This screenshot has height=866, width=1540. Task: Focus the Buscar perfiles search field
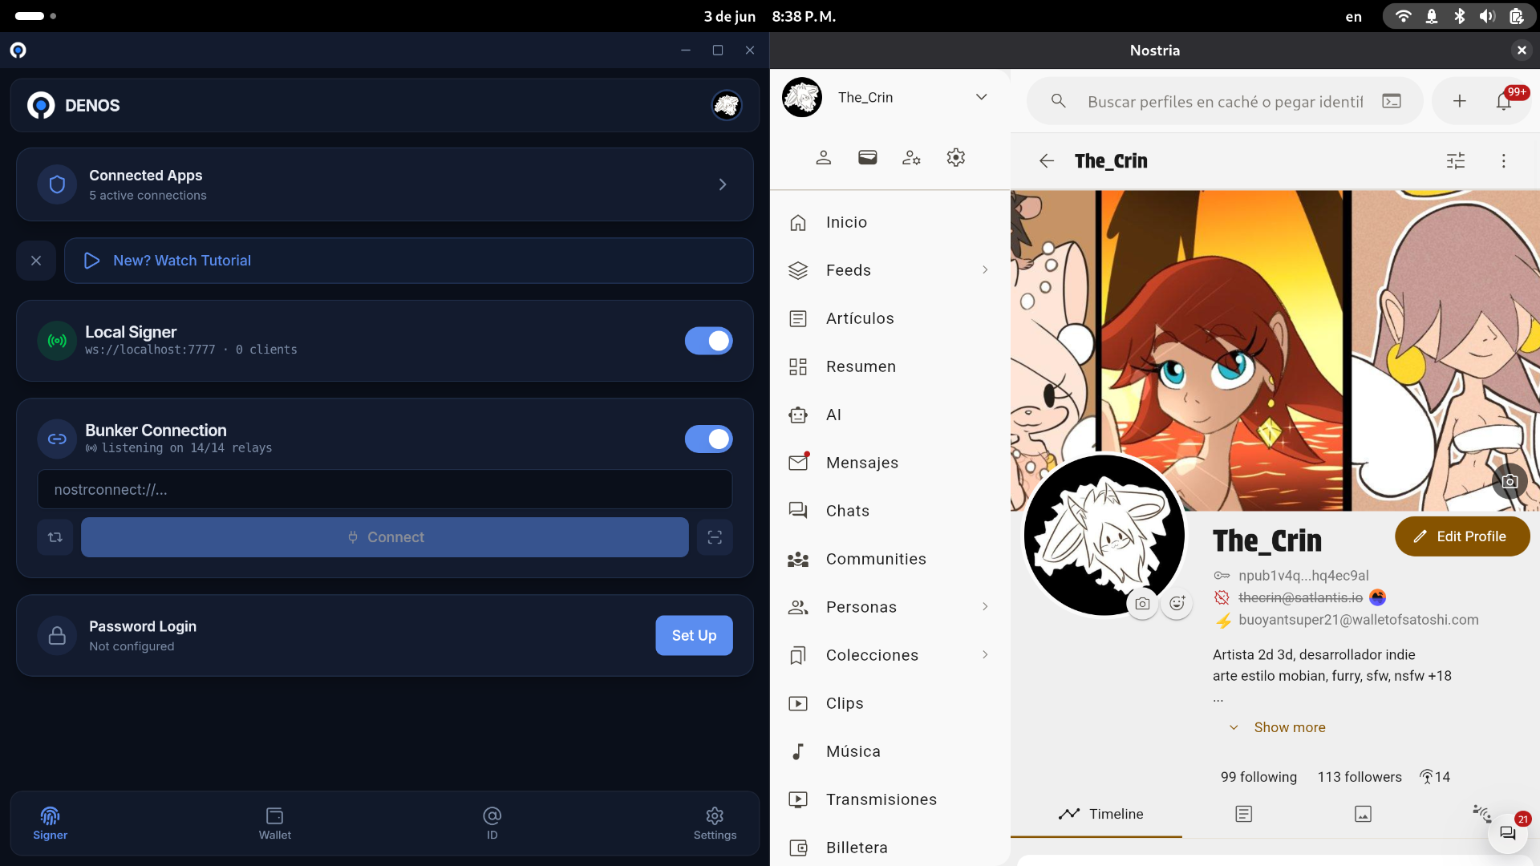click(x=1225, y=101)
